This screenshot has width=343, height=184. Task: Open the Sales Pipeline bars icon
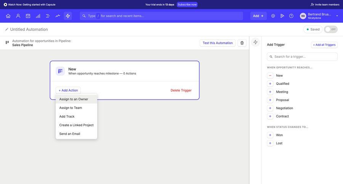point(38,16)
